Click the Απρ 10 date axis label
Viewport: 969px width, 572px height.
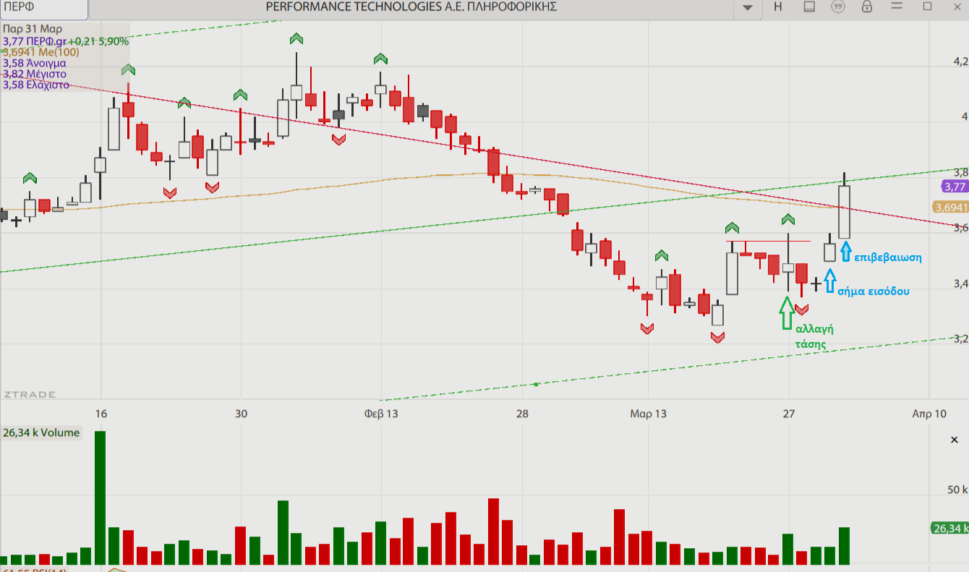[x=929, y=414]
